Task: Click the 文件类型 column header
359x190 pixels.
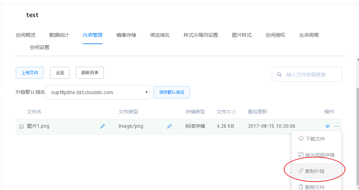Action: click(x=128, y=112)
